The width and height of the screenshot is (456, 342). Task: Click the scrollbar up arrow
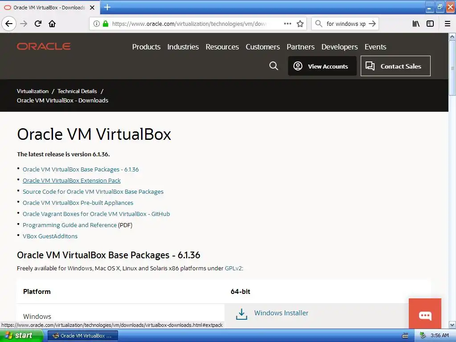452,37
